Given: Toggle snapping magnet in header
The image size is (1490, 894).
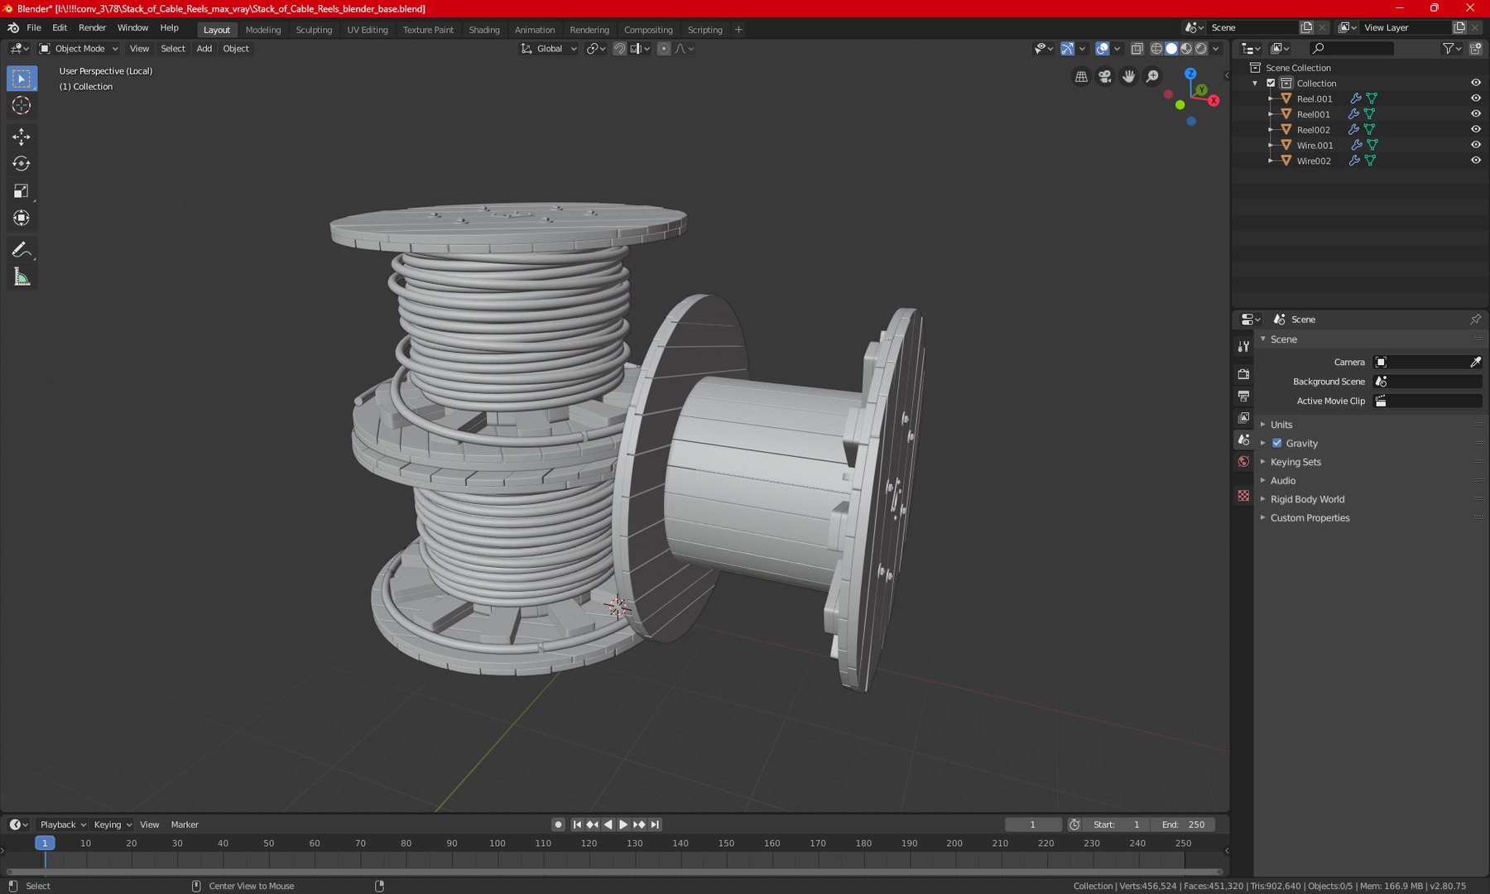Looking at the screenshot, I should (x=619, y=49).
